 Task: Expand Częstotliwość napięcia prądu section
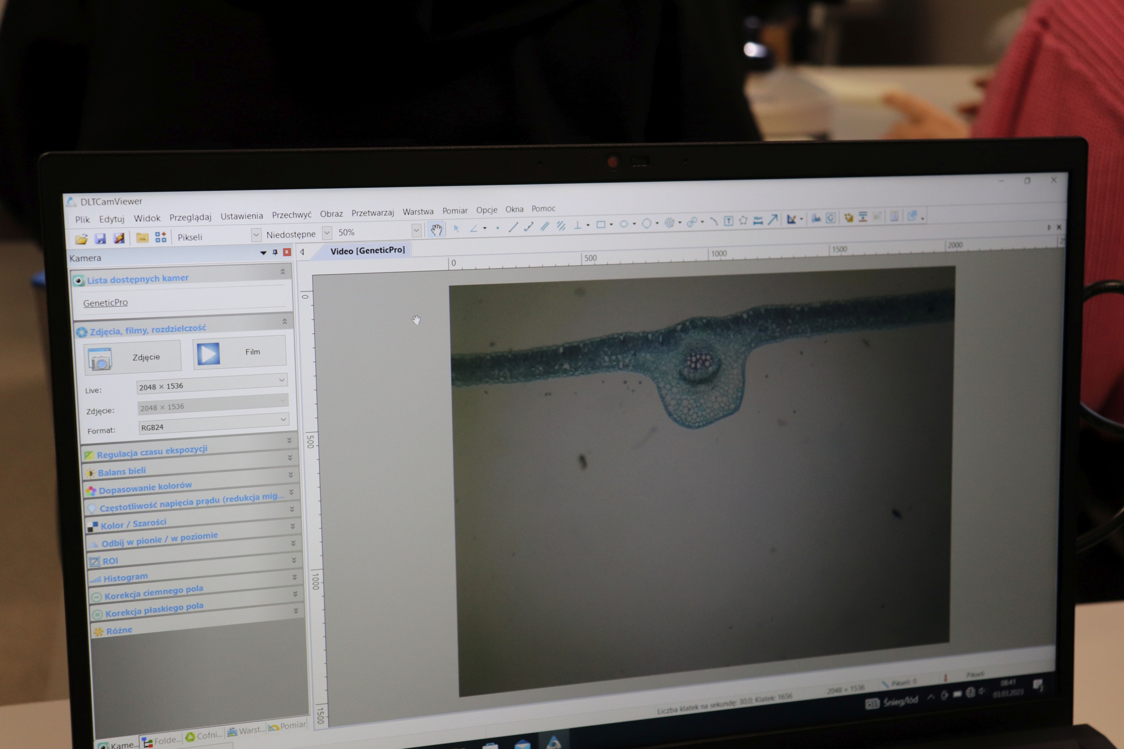(x=292, y=492)
